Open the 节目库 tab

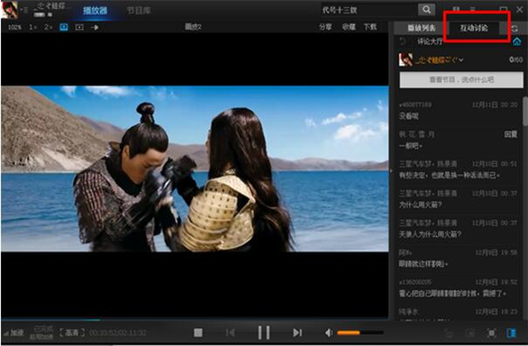(x=138, y=11)
